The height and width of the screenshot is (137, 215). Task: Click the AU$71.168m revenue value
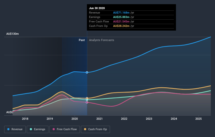click(x=121, y=13)
